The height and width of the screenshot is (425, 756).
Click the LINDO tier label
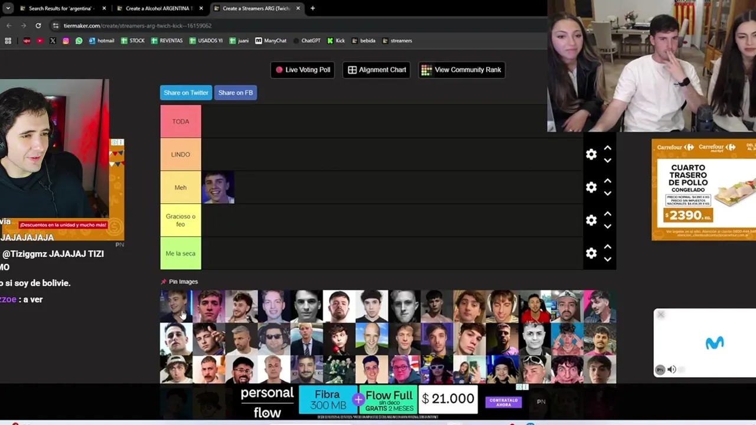click(181, 155)
